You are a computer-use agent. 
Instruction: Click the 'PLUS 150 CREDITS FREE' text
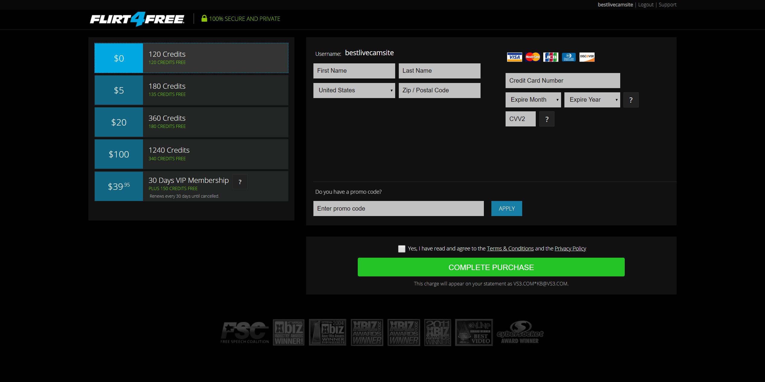(173, 189)
